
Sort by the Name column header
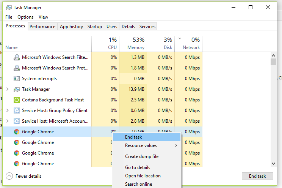[47, 44]
